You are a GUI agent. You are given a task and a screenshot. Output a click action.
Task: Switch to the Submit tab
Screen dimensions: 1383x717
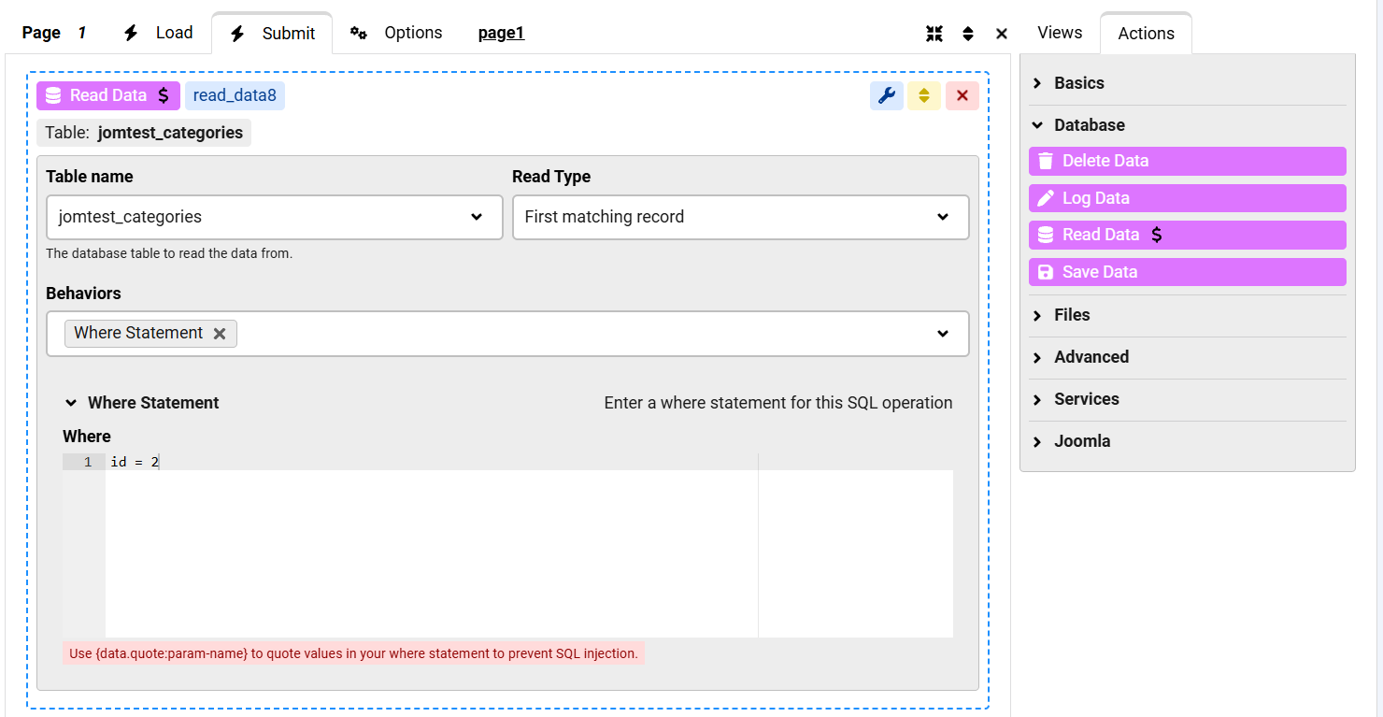[272, 34]
